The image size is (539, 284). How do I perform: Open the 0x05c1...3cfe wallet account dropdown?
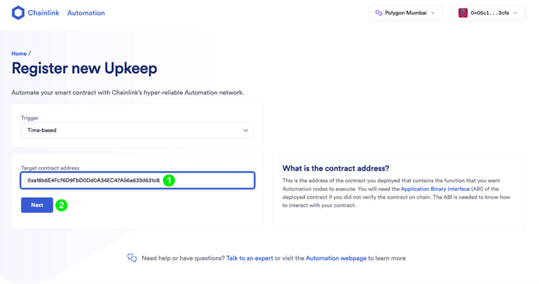[x=488, y=13]
